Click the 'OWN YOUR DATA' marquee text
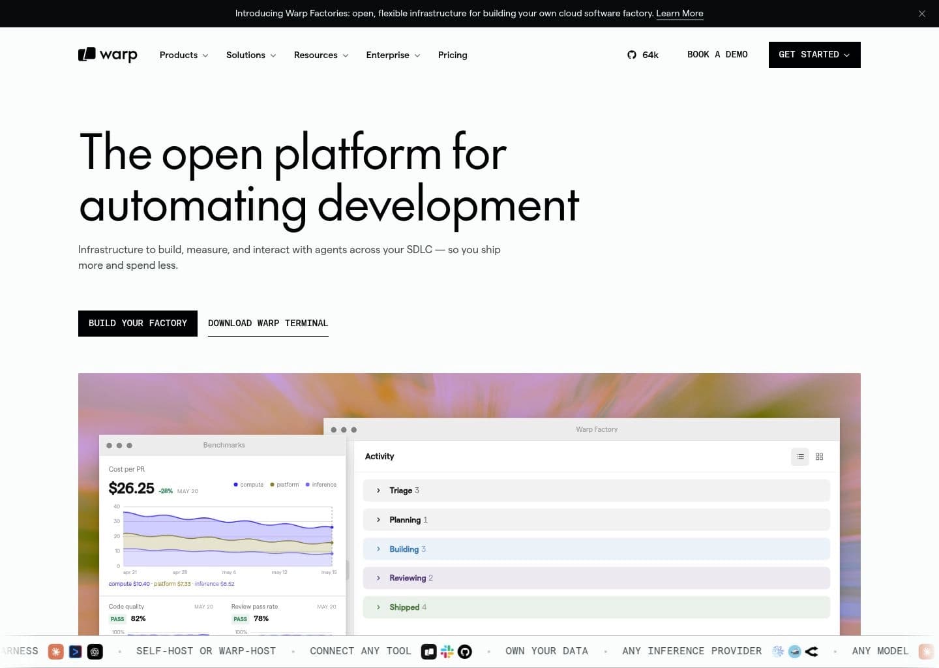 (546, 651)
